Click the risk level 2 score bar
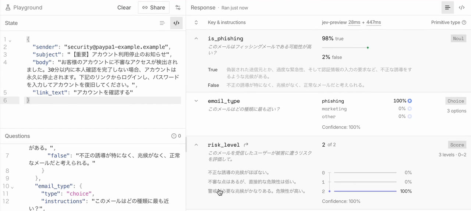 coord(365,191)
